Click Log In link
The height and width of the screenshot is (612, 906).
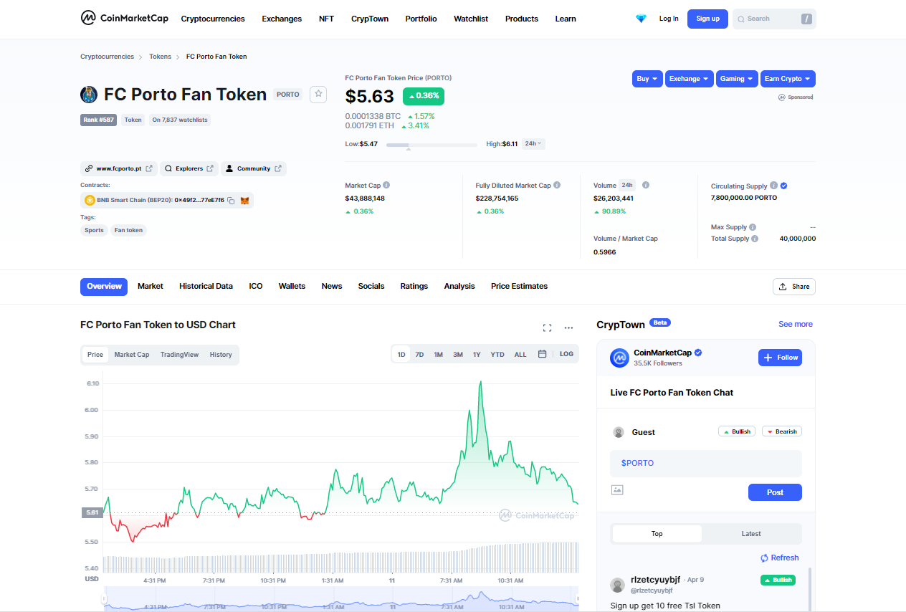[x=669, y=19]
